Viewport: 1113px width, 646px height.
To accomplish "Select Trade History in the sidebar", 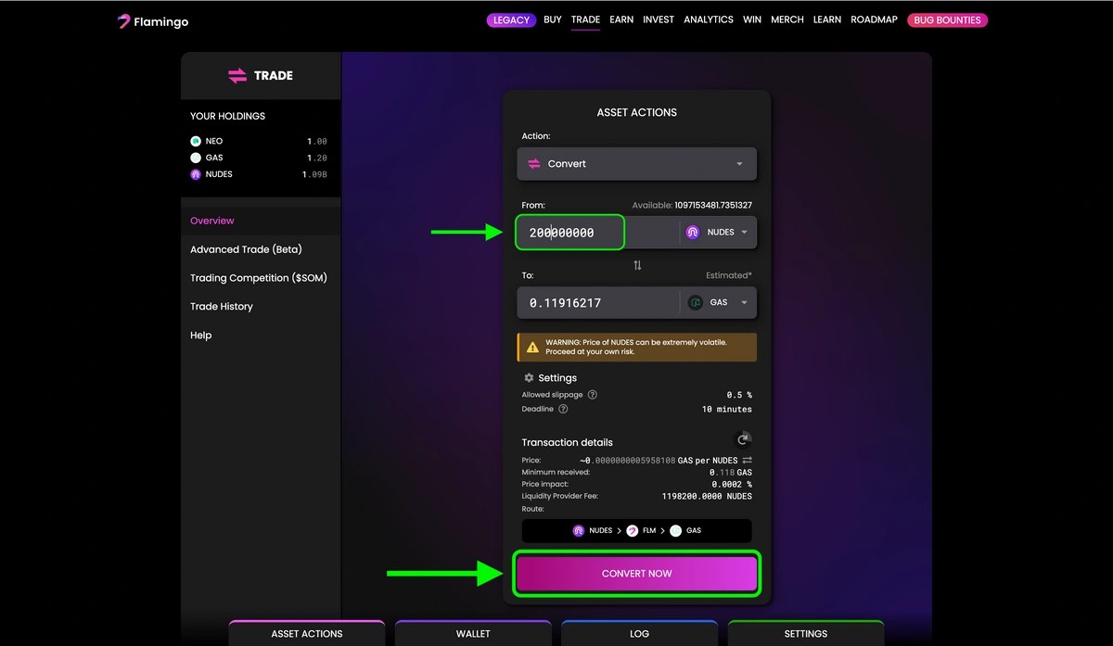I will coord(222,306).
